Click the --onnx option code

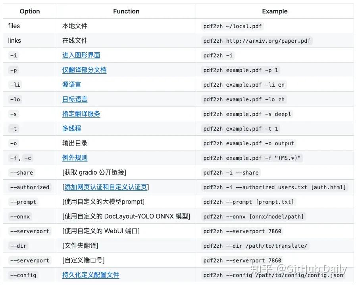tap(20, 217)
